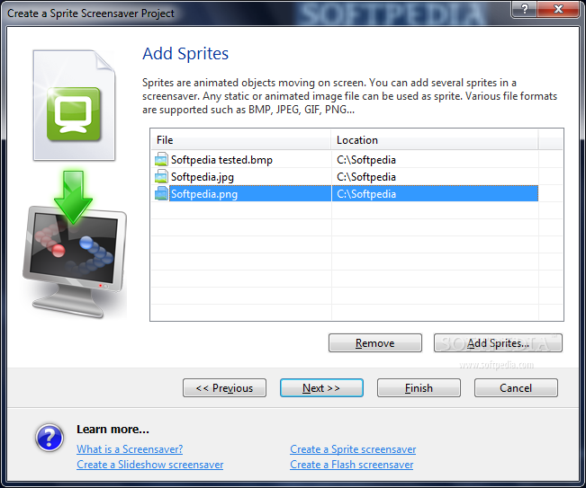Click Finish to complete the wizard
This screenshot has width=586, height=488.
(419, 388)
